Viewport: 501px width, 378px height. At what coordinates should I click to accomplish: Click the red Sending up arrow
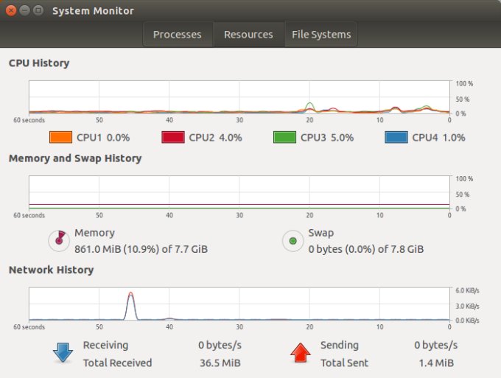click(299, 354)
